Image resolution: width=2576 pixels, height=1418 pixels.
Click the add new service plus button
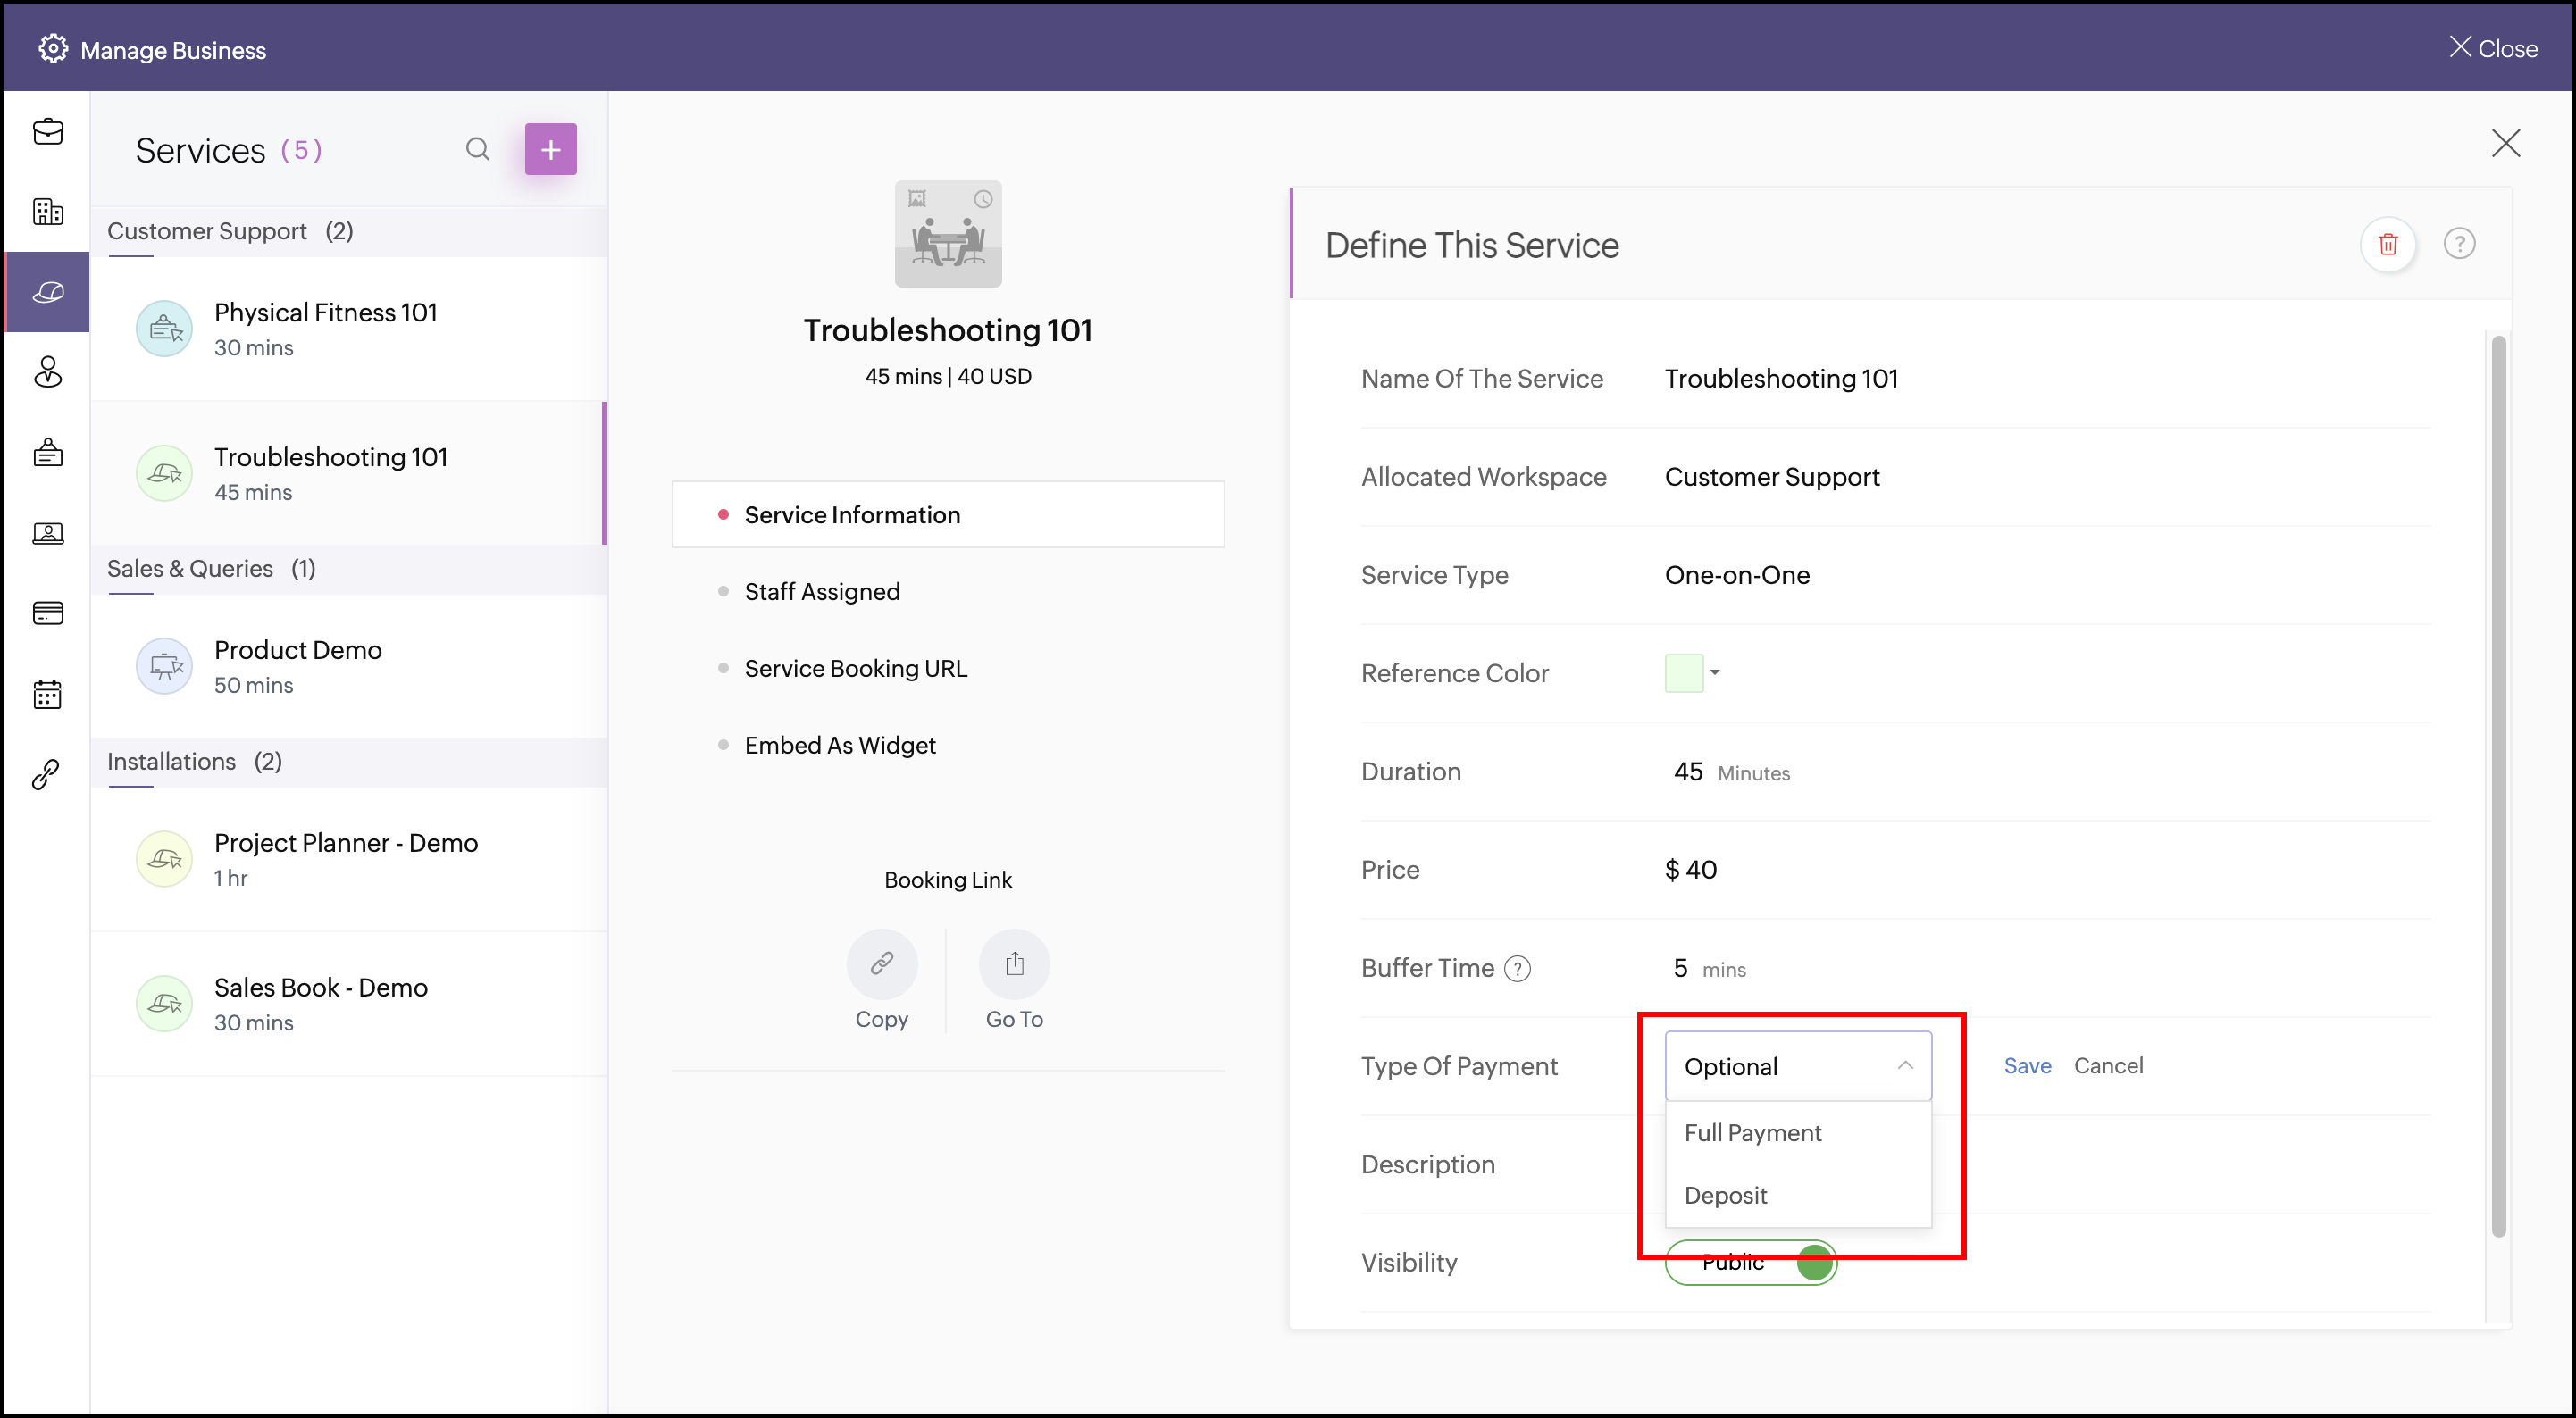550,150
